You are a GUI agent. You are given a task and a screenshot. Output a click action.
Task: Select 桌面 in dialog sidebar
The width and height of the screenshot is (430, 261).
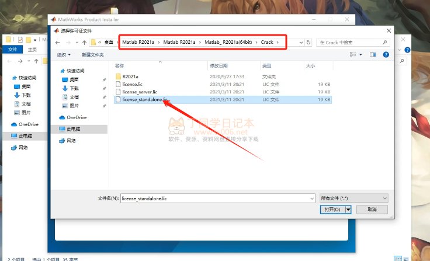point(74,79)
